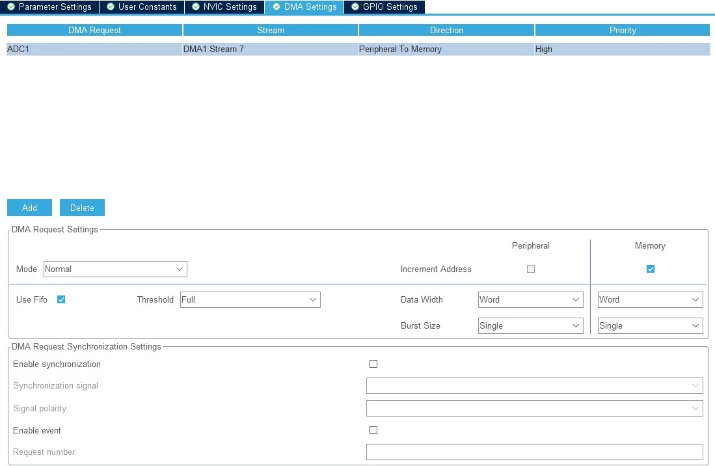The width and height of the screenshot is (715, 466).
Task: Click High priority cell
Action: [x=623, y=49]
